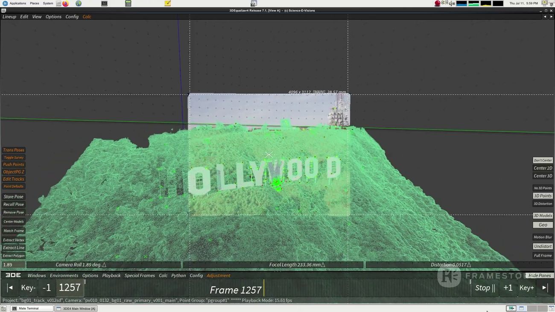Open the calculator launcher icon
This screenshot has width=555, height=312.
(x=128, y=3)
